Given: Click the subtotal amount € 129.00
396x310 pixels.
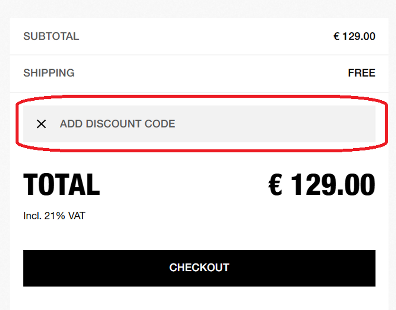Looking at the screenshot, I should point(354,36).
